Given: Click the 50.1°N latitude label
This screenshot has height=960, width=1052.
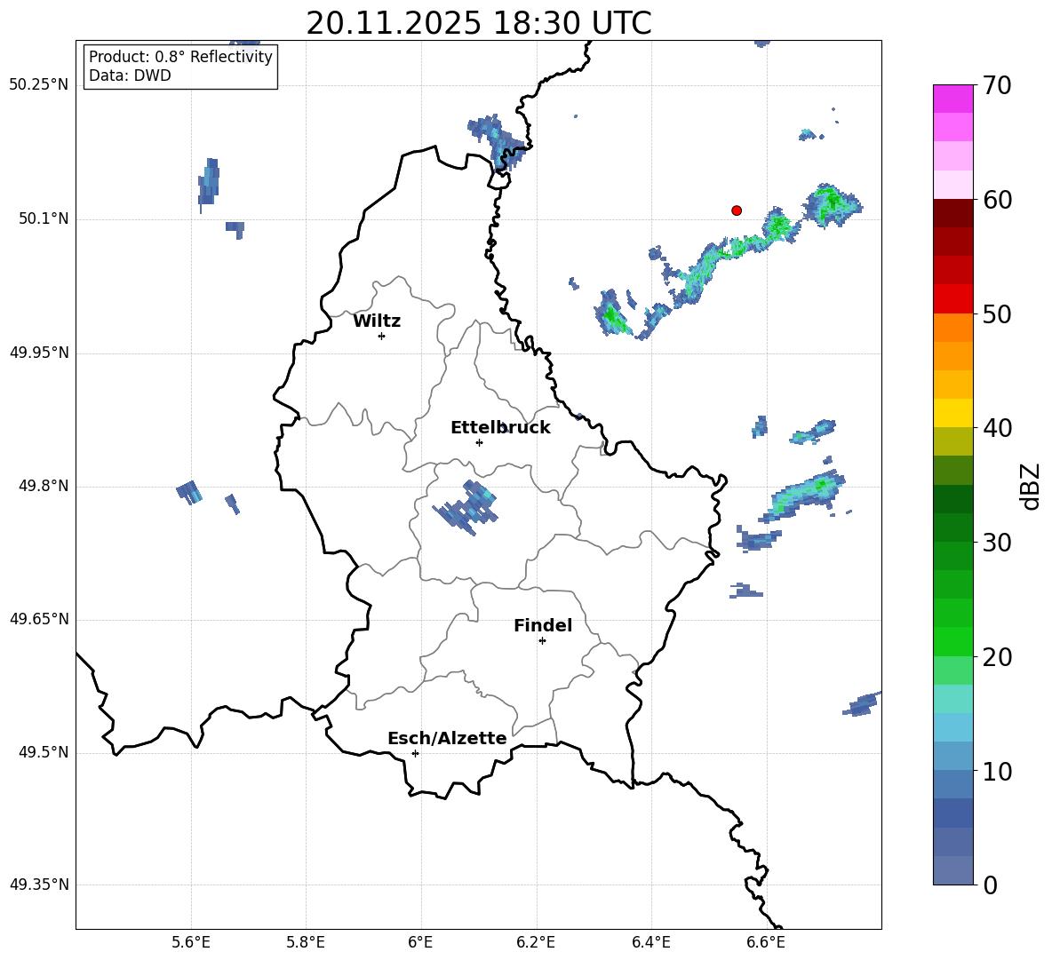Looking at the screenshot, I should click(44, 218).
